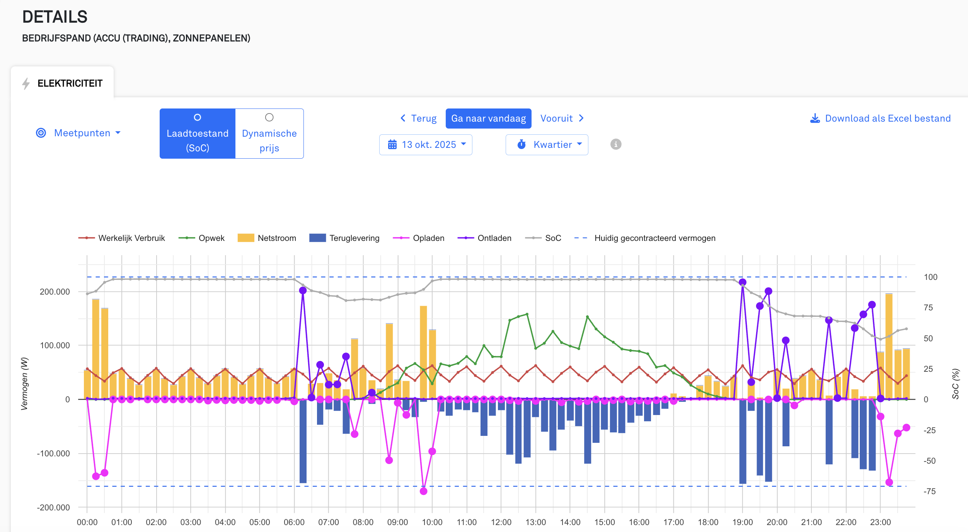This screenshot has height=532, width=968.
Task: Click the yellow Netstroom legend swatch
Action: point(245,238)
